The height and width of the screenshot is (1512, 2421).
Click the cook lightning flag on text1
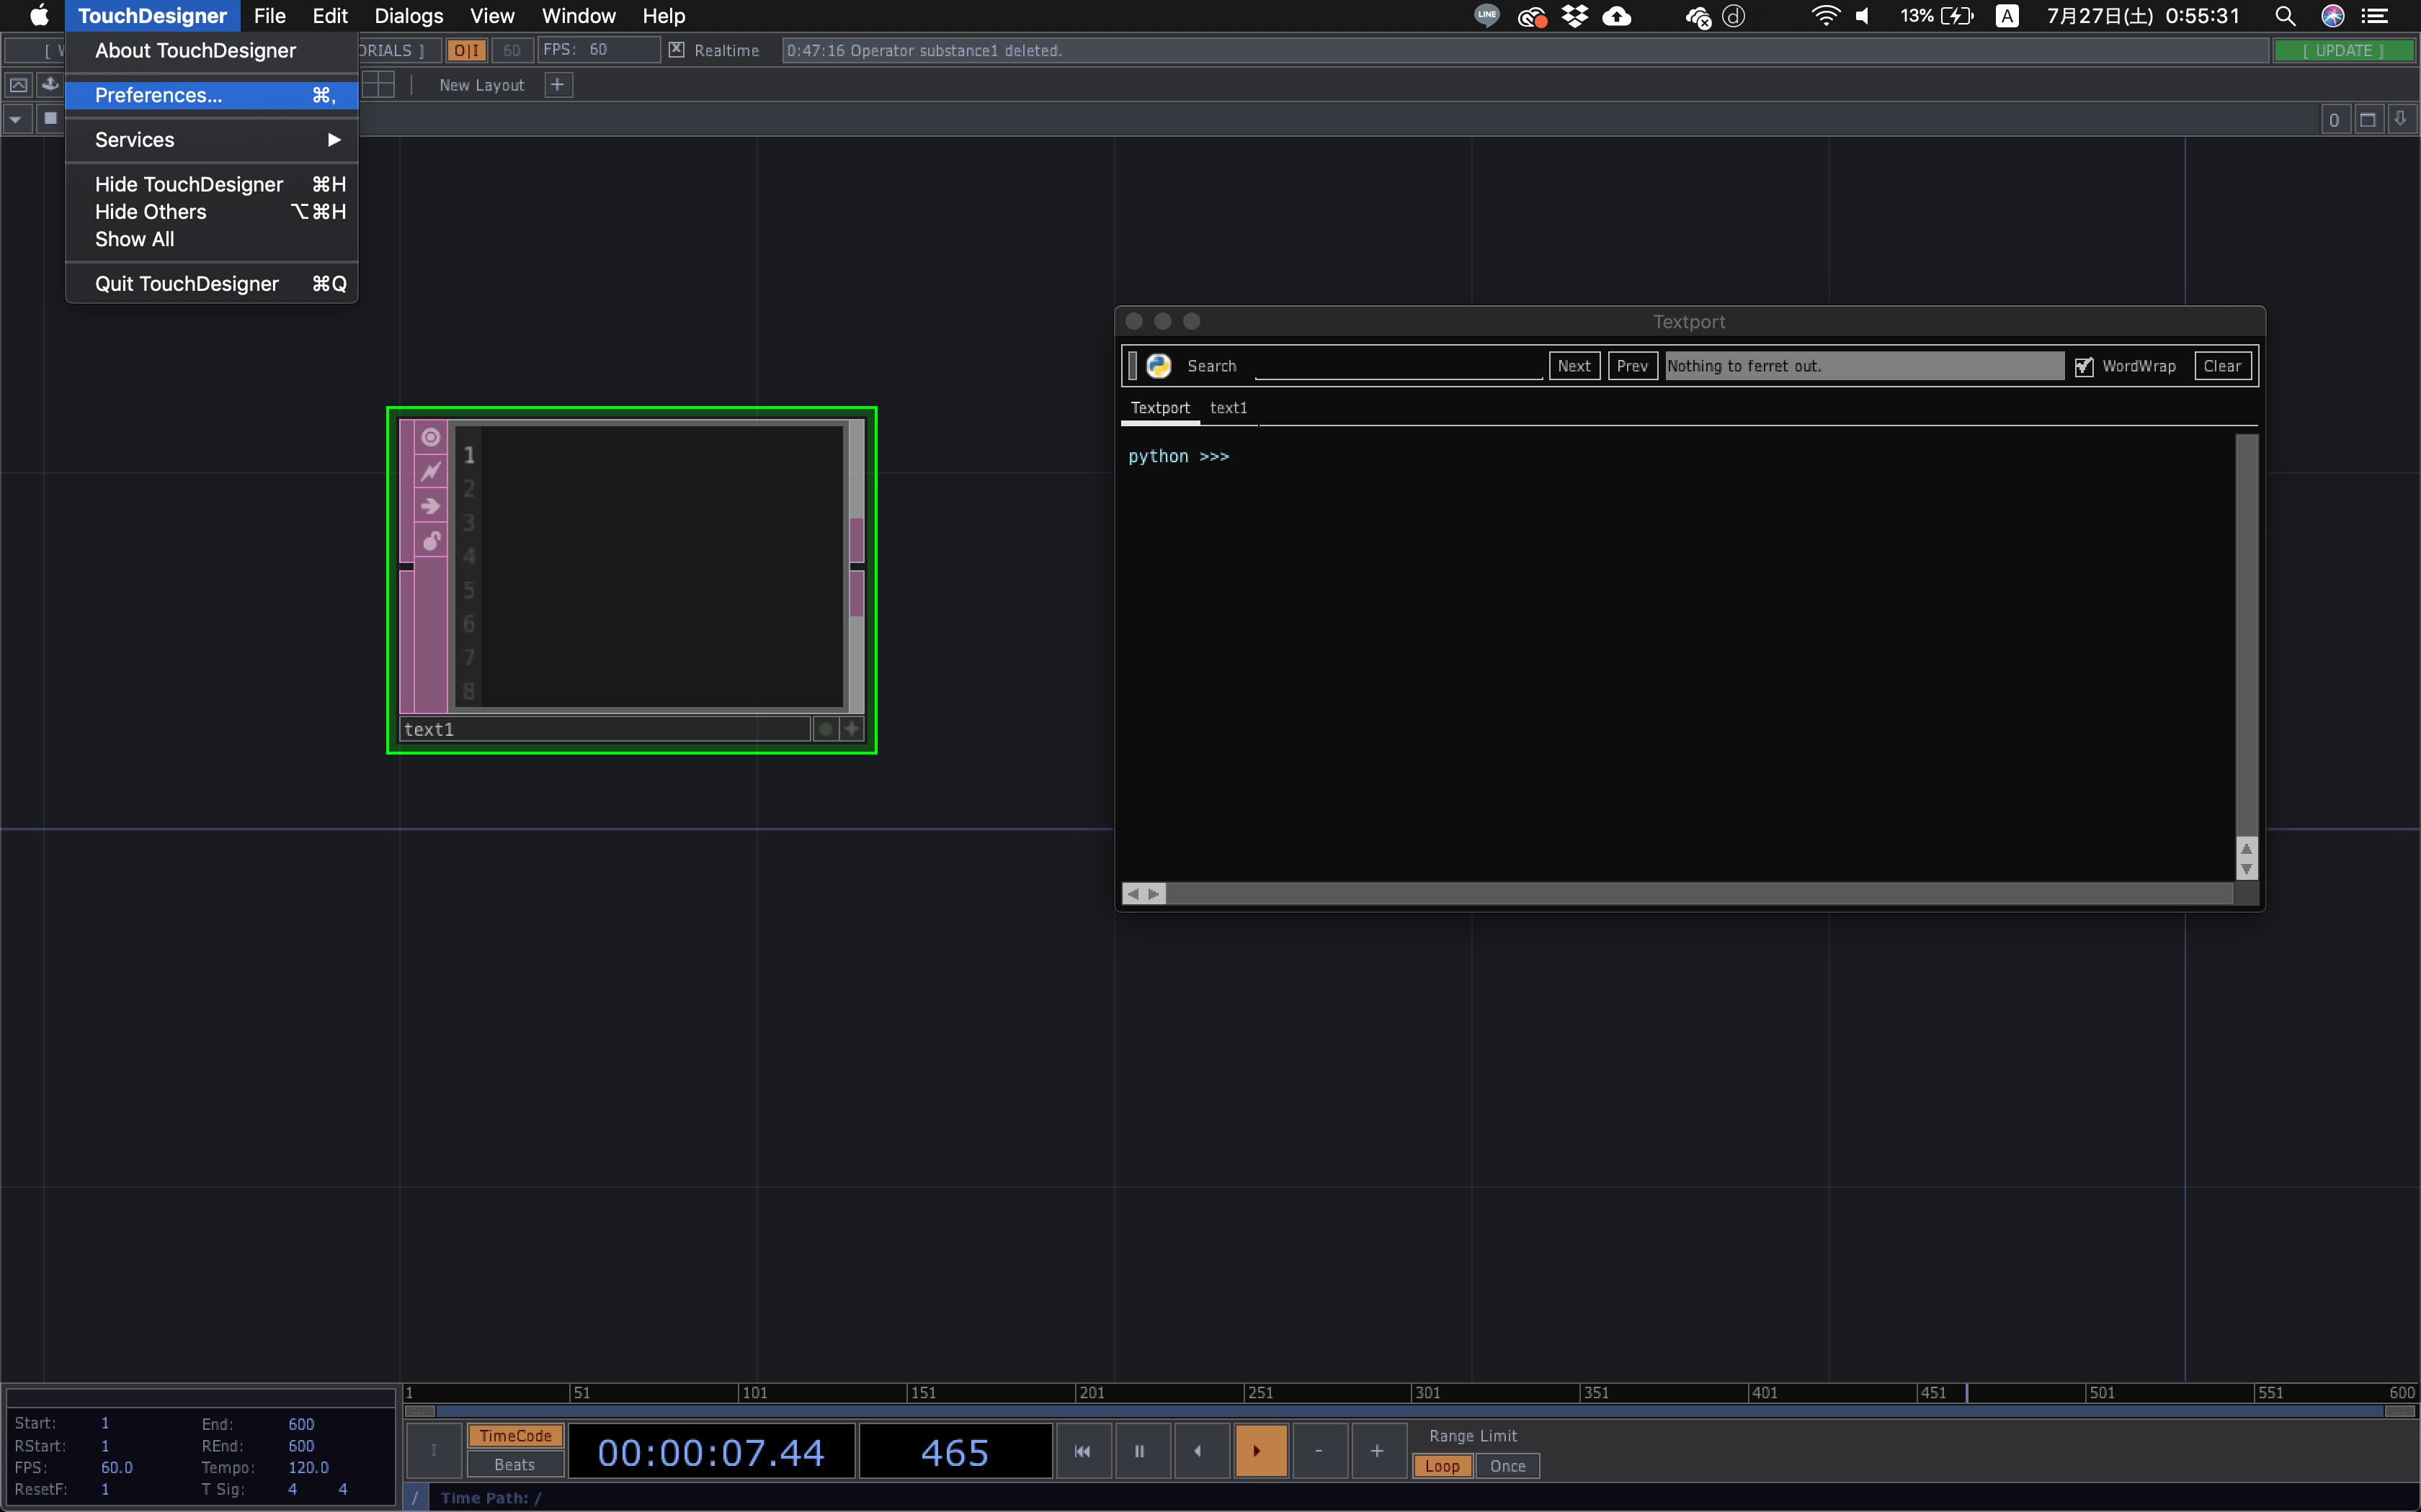[x=430, y=471]
